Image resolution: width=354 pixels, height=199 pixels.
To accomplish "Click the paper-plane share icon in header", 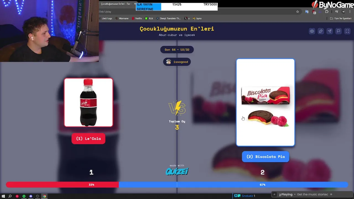I will pyautogui.click(x=330, y=31).
